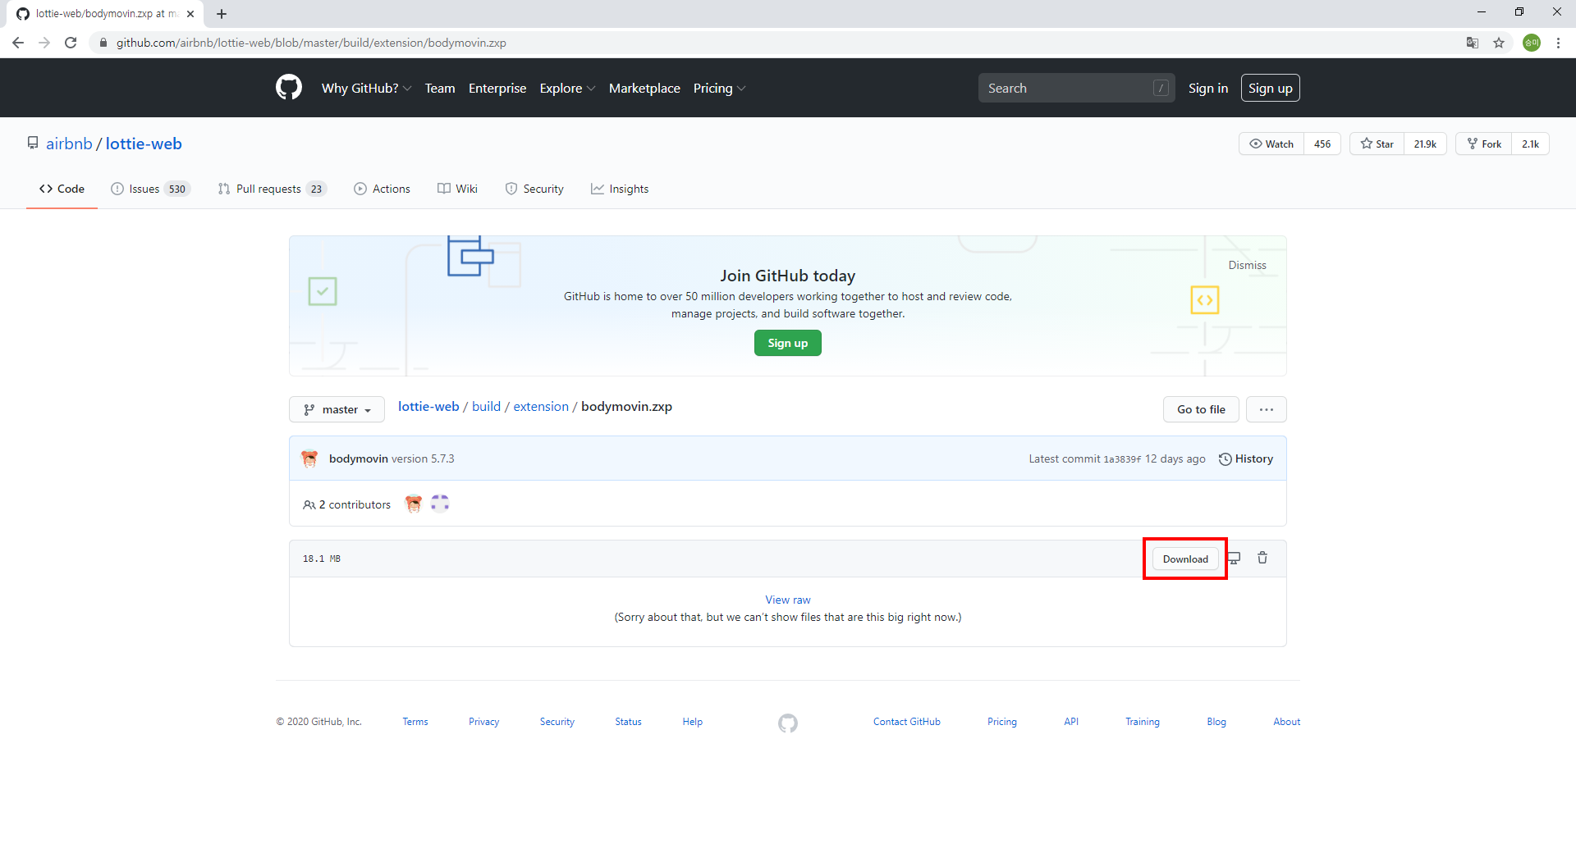Click the green Sign up banner button
The height and width of the screenshot is (853, 1576).
[x=788, y=343]
